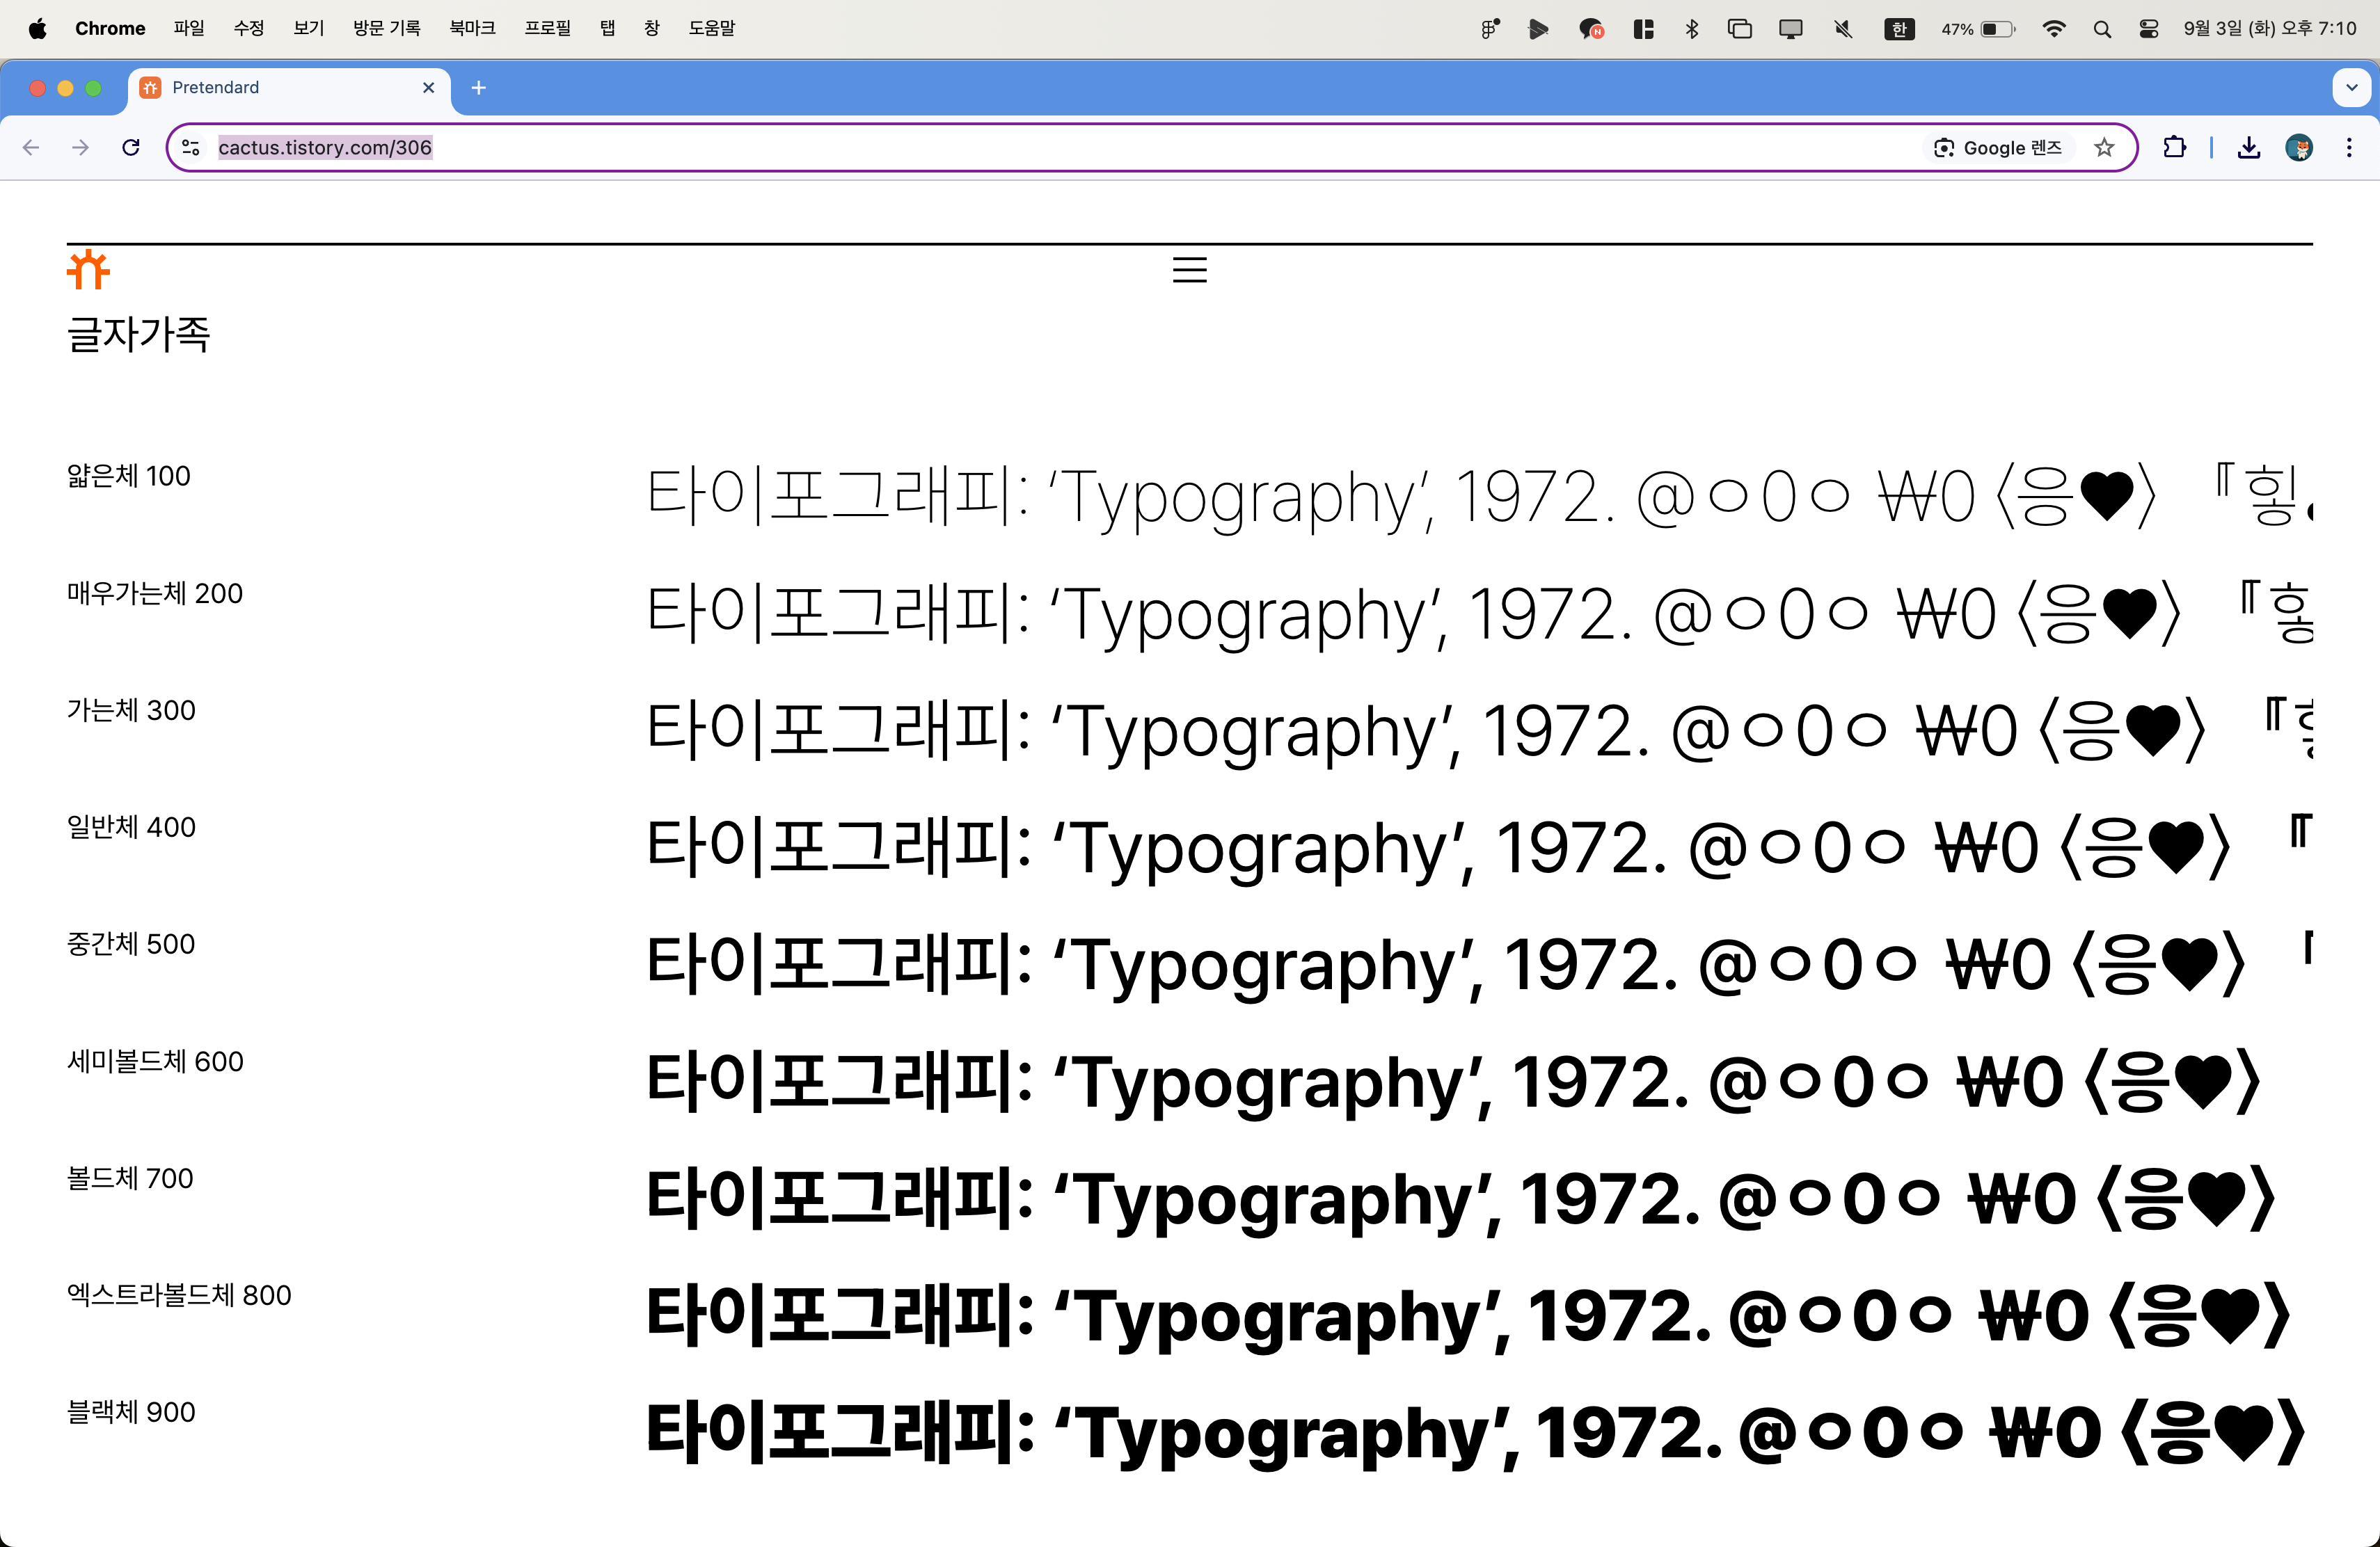The height and width of the screenshot is (1547, 2380).
Task: Open the Chrome extensions puzzle icon
Action: 2174,148
